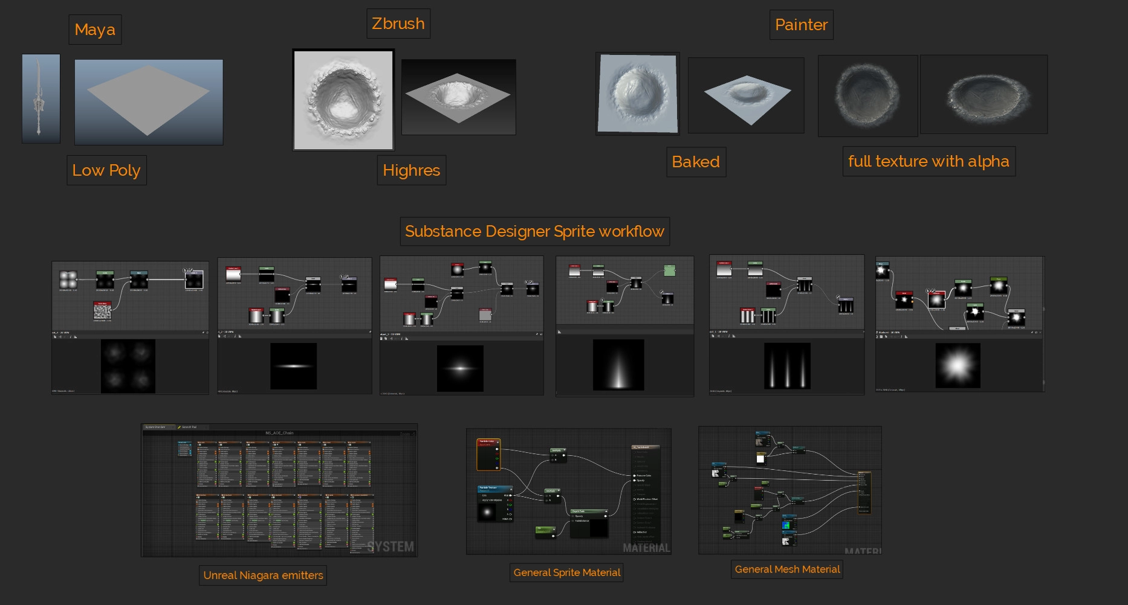1128x605 pixels.
Task: Collapse the top Multiply node arrow
Action: coord(565,450)
